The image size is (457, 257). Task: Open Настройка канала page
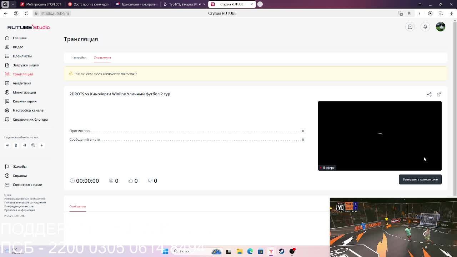click(x=28, y=110)
